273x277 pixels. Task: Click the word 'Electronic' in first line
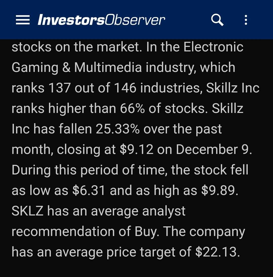[213, 47]
